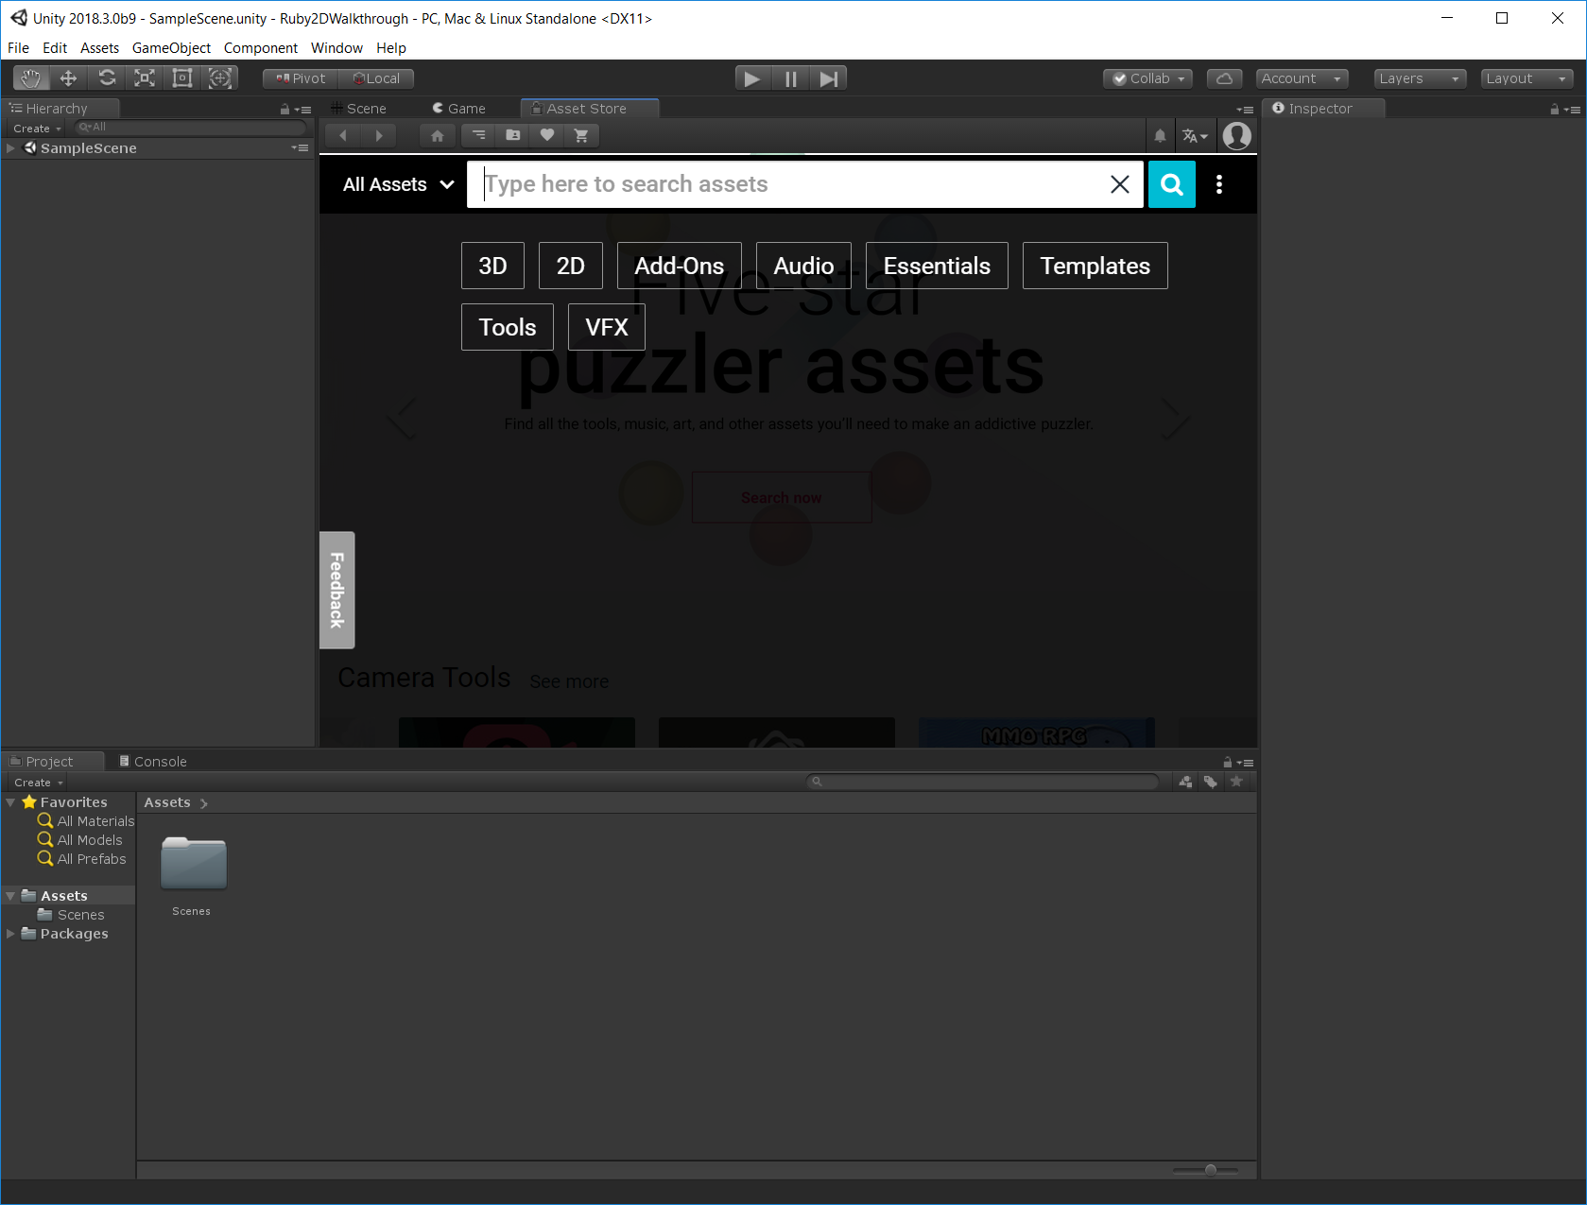
Task: Switch to the Game tab
Action: [x=459, y=109]
